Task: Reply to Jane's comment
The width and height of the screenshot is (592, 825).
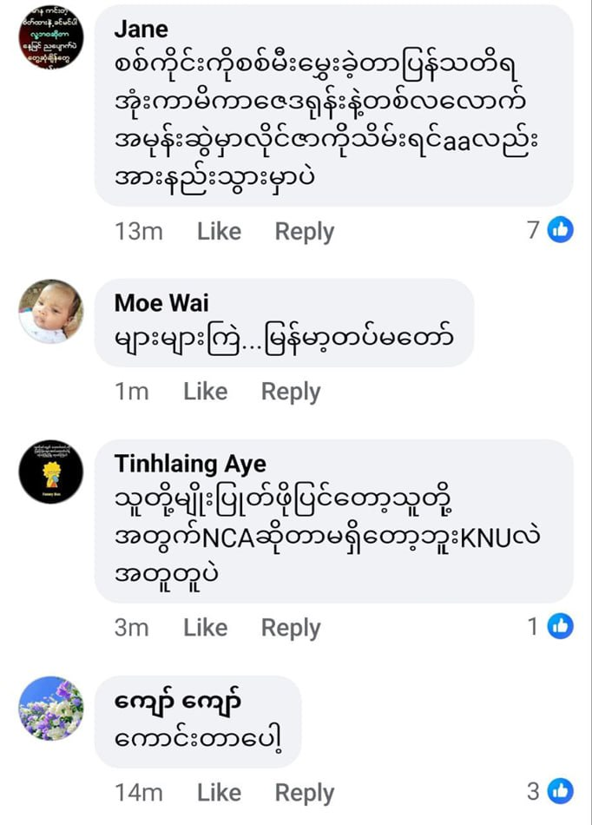Action: (304, 232)
